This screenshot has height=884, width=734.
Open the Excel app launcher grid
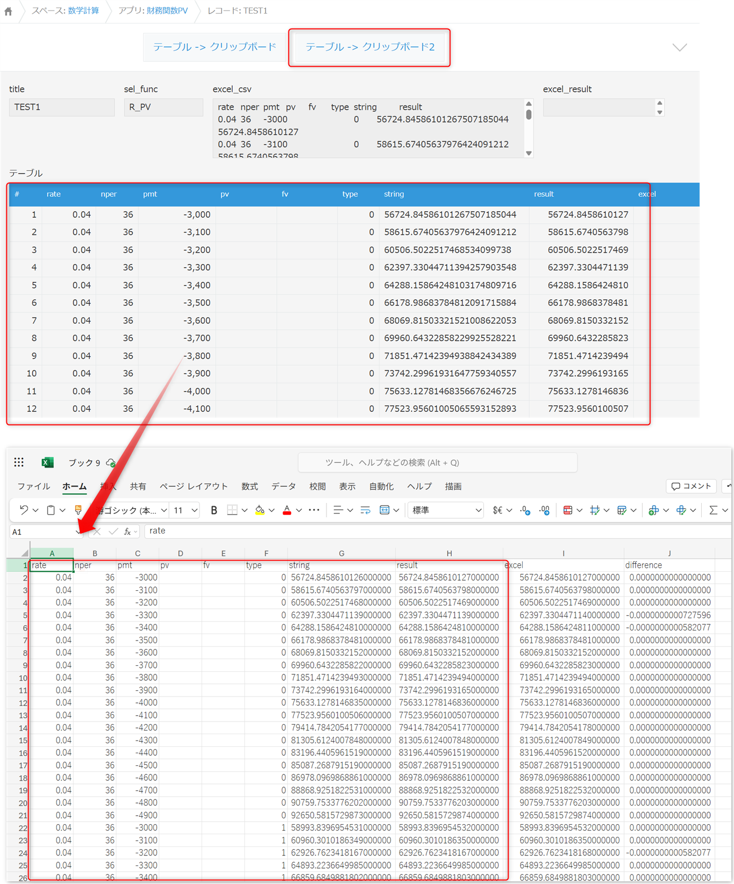pos(19,462)
